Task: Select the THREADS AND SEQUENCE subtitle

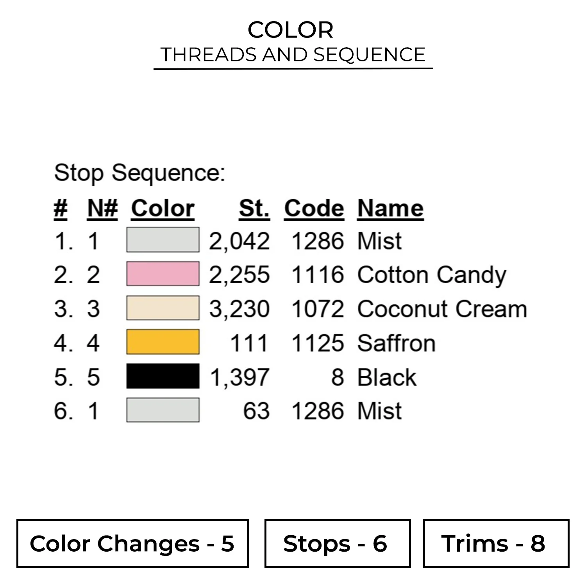Action: pyautogui.click(x=293, y=54)
